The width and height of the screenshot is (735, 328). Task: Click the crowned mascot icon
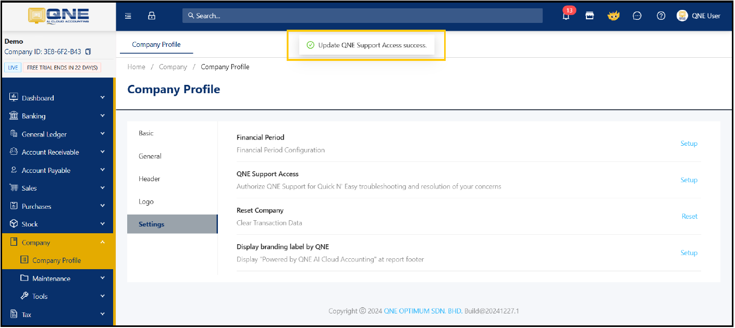(x=614, y=16)
